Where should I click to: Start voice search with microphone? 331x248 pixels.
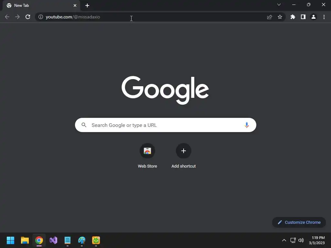click(x=247, y=125)
